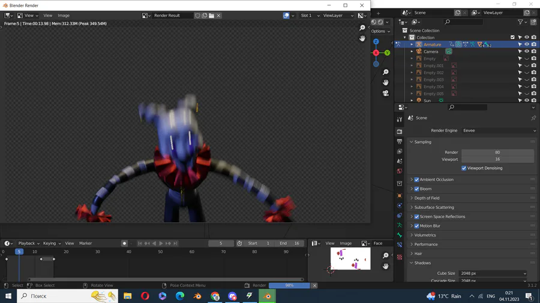Click the blue Z axis on navigation gizmo
This screenshot has height=303, width=540.
pos(376,41)
